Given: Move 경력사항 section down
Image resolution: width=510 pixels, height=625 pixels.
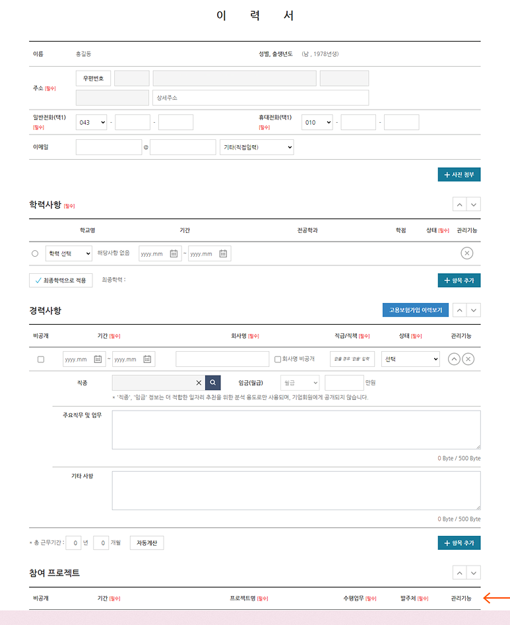Looking at the screenshot, I should tap(474, 310).
